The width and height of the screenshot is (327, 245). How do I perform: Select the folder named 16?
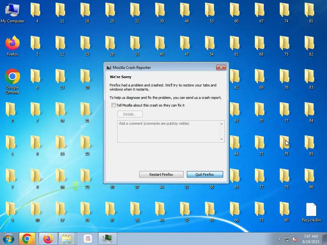[61, 179]
